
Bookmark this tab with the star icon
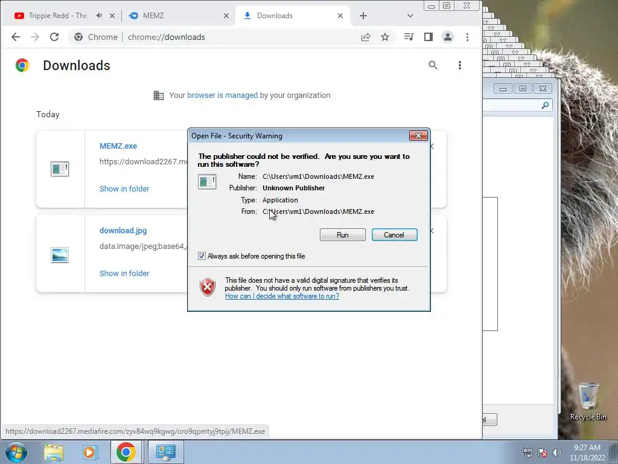pyautogui.click(x=385, y=37)
